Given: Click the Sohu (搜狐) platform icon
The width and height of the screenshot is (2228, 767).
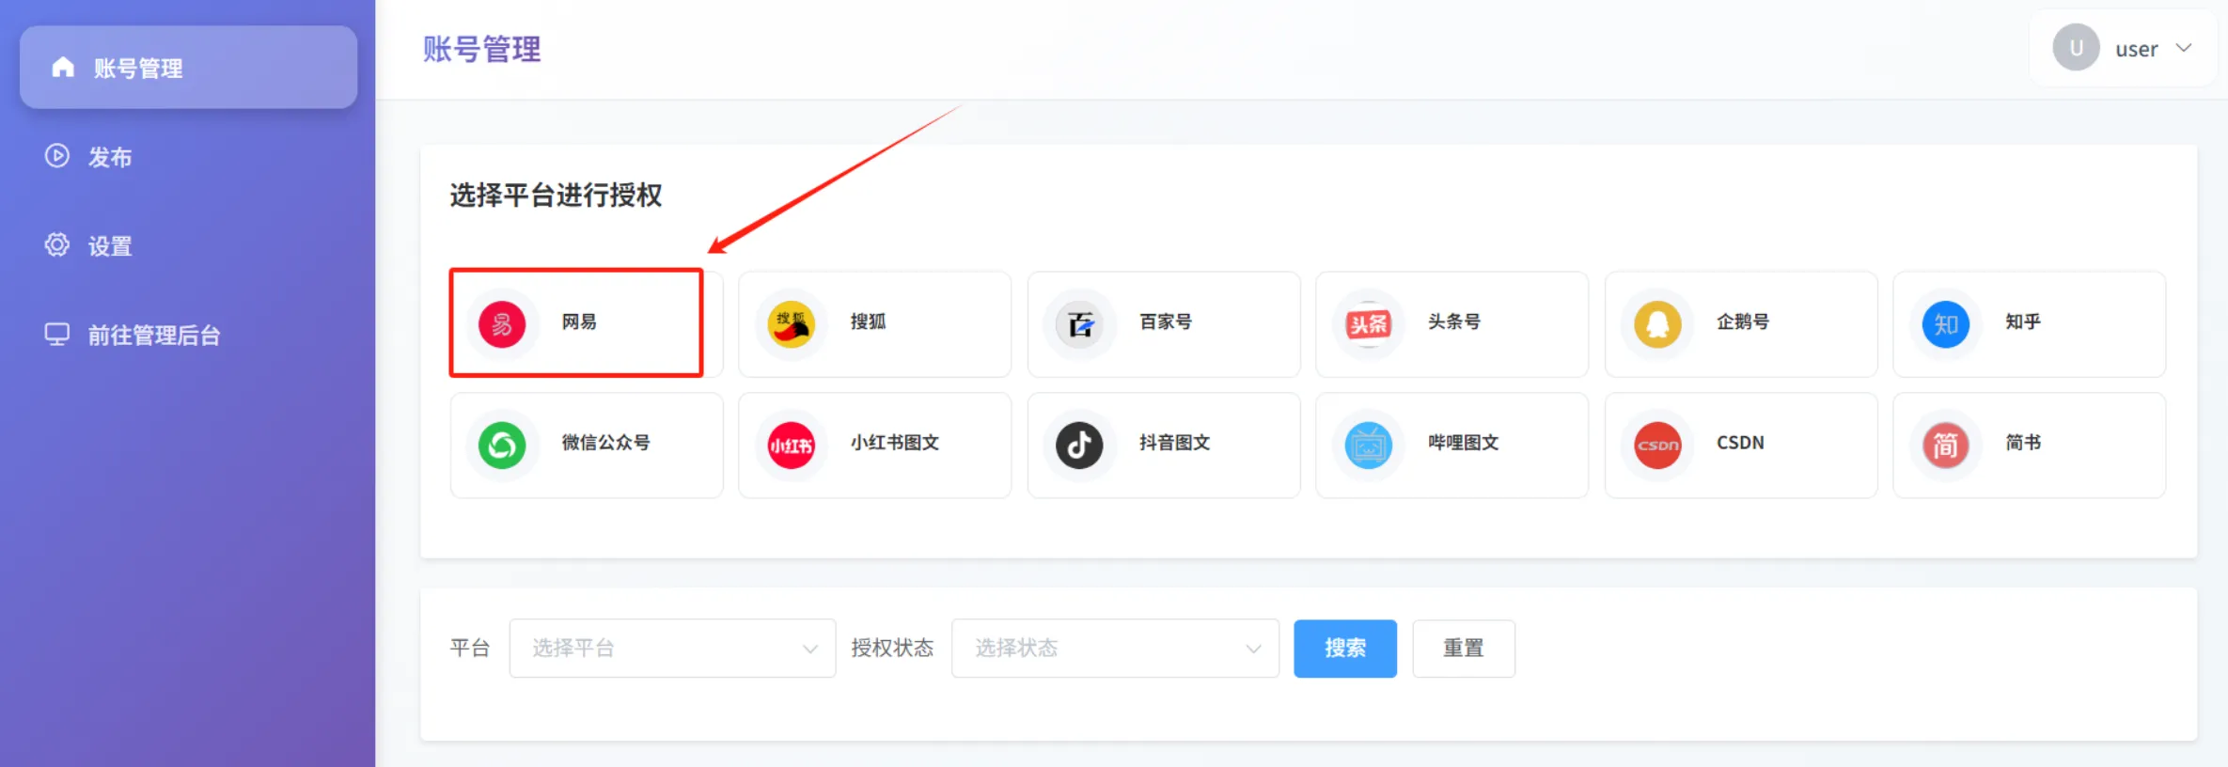Looking at the screenshot, I should coord(791,324).
